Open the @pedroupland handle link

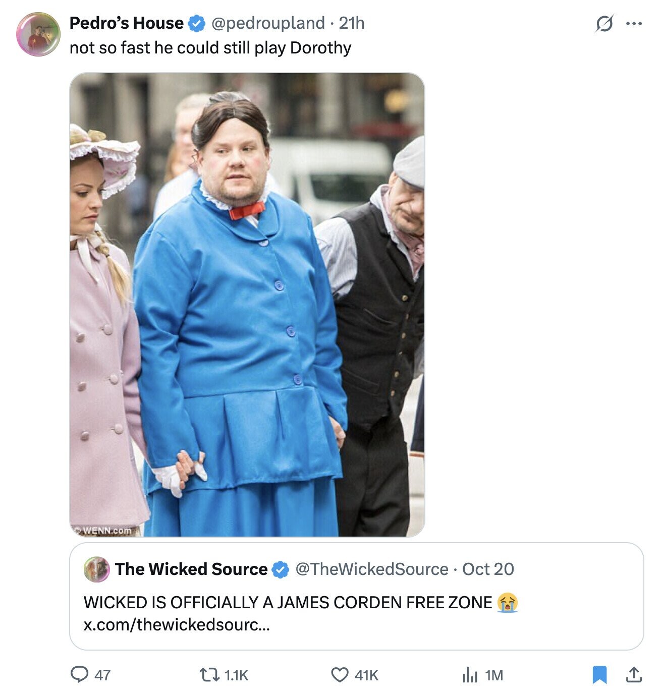267,23
